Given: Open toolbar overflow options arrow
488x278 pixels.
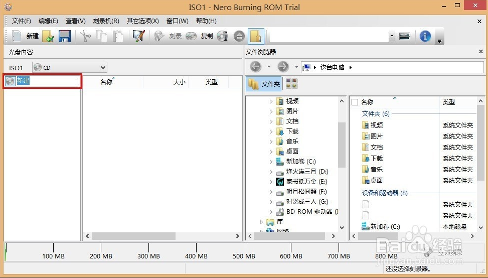Looking at the screenshot, I should (439, 41).
